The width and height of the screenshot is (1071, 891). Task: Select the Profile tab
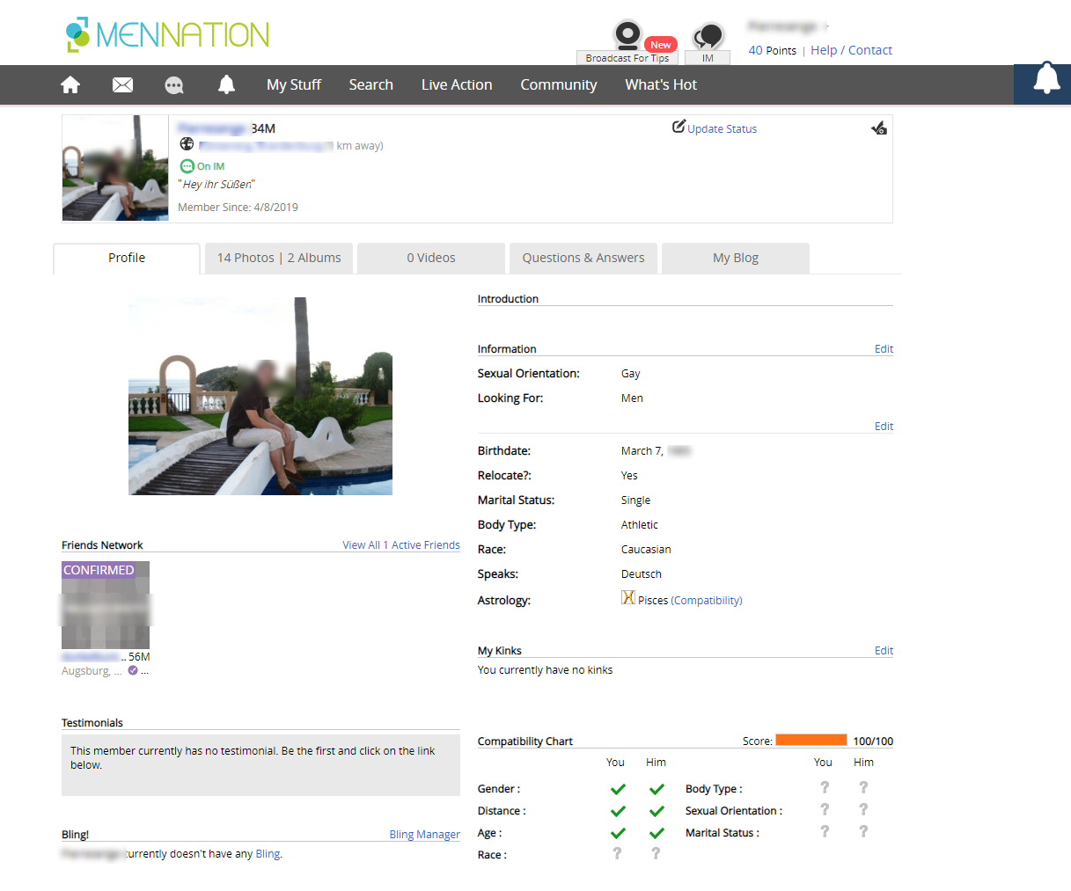pos(127,258)
